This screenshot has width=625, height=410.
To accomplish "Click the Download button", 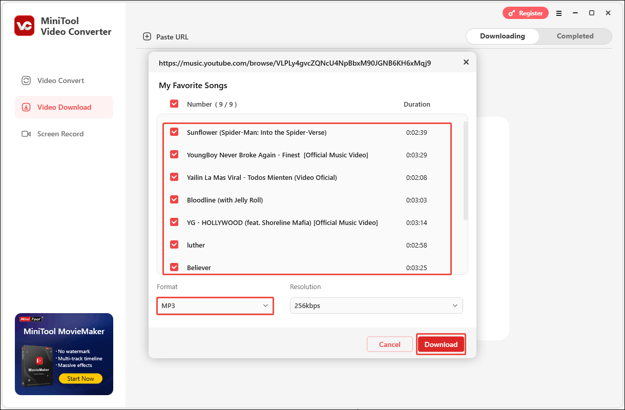I will click(441, 344).
